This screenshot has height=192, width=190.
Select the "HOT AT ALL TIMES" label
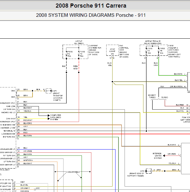79,42
